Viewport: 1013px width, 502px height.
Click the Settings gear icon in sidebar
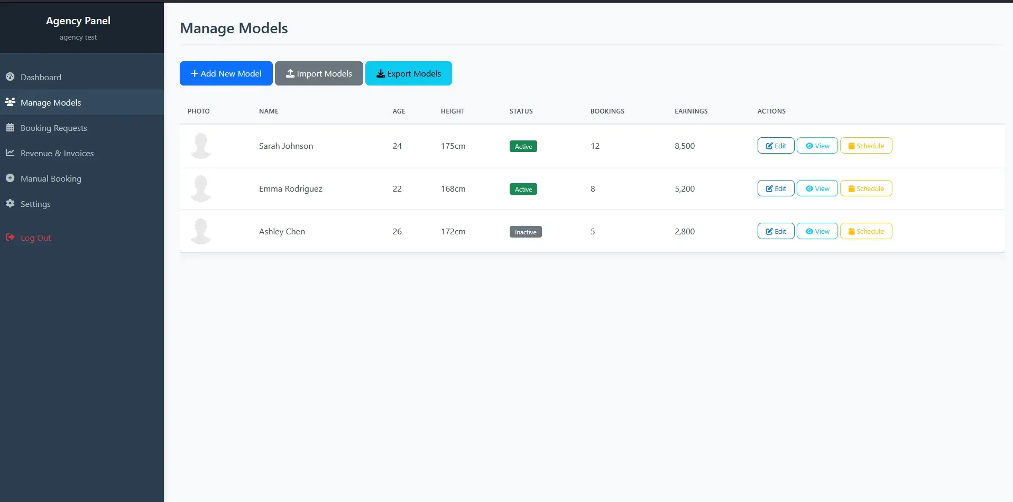[10, 203]
